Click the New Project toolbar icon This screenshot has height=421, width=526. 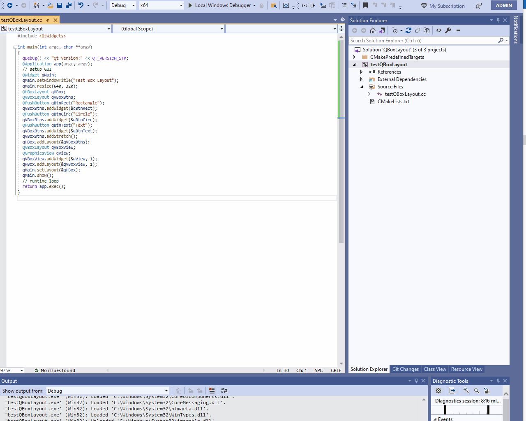point(37,5)
